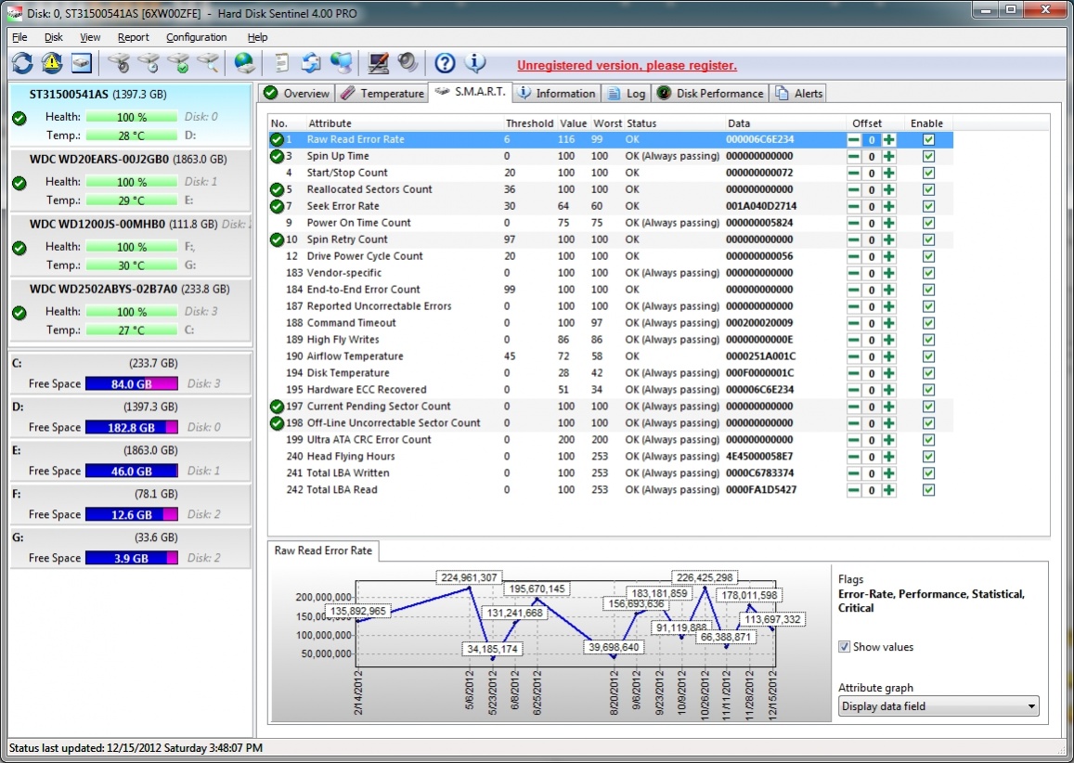This screenshot has height=763, width=1074.
Task: Click the globe with disk toolbar icon
Action: pos(244,62)
